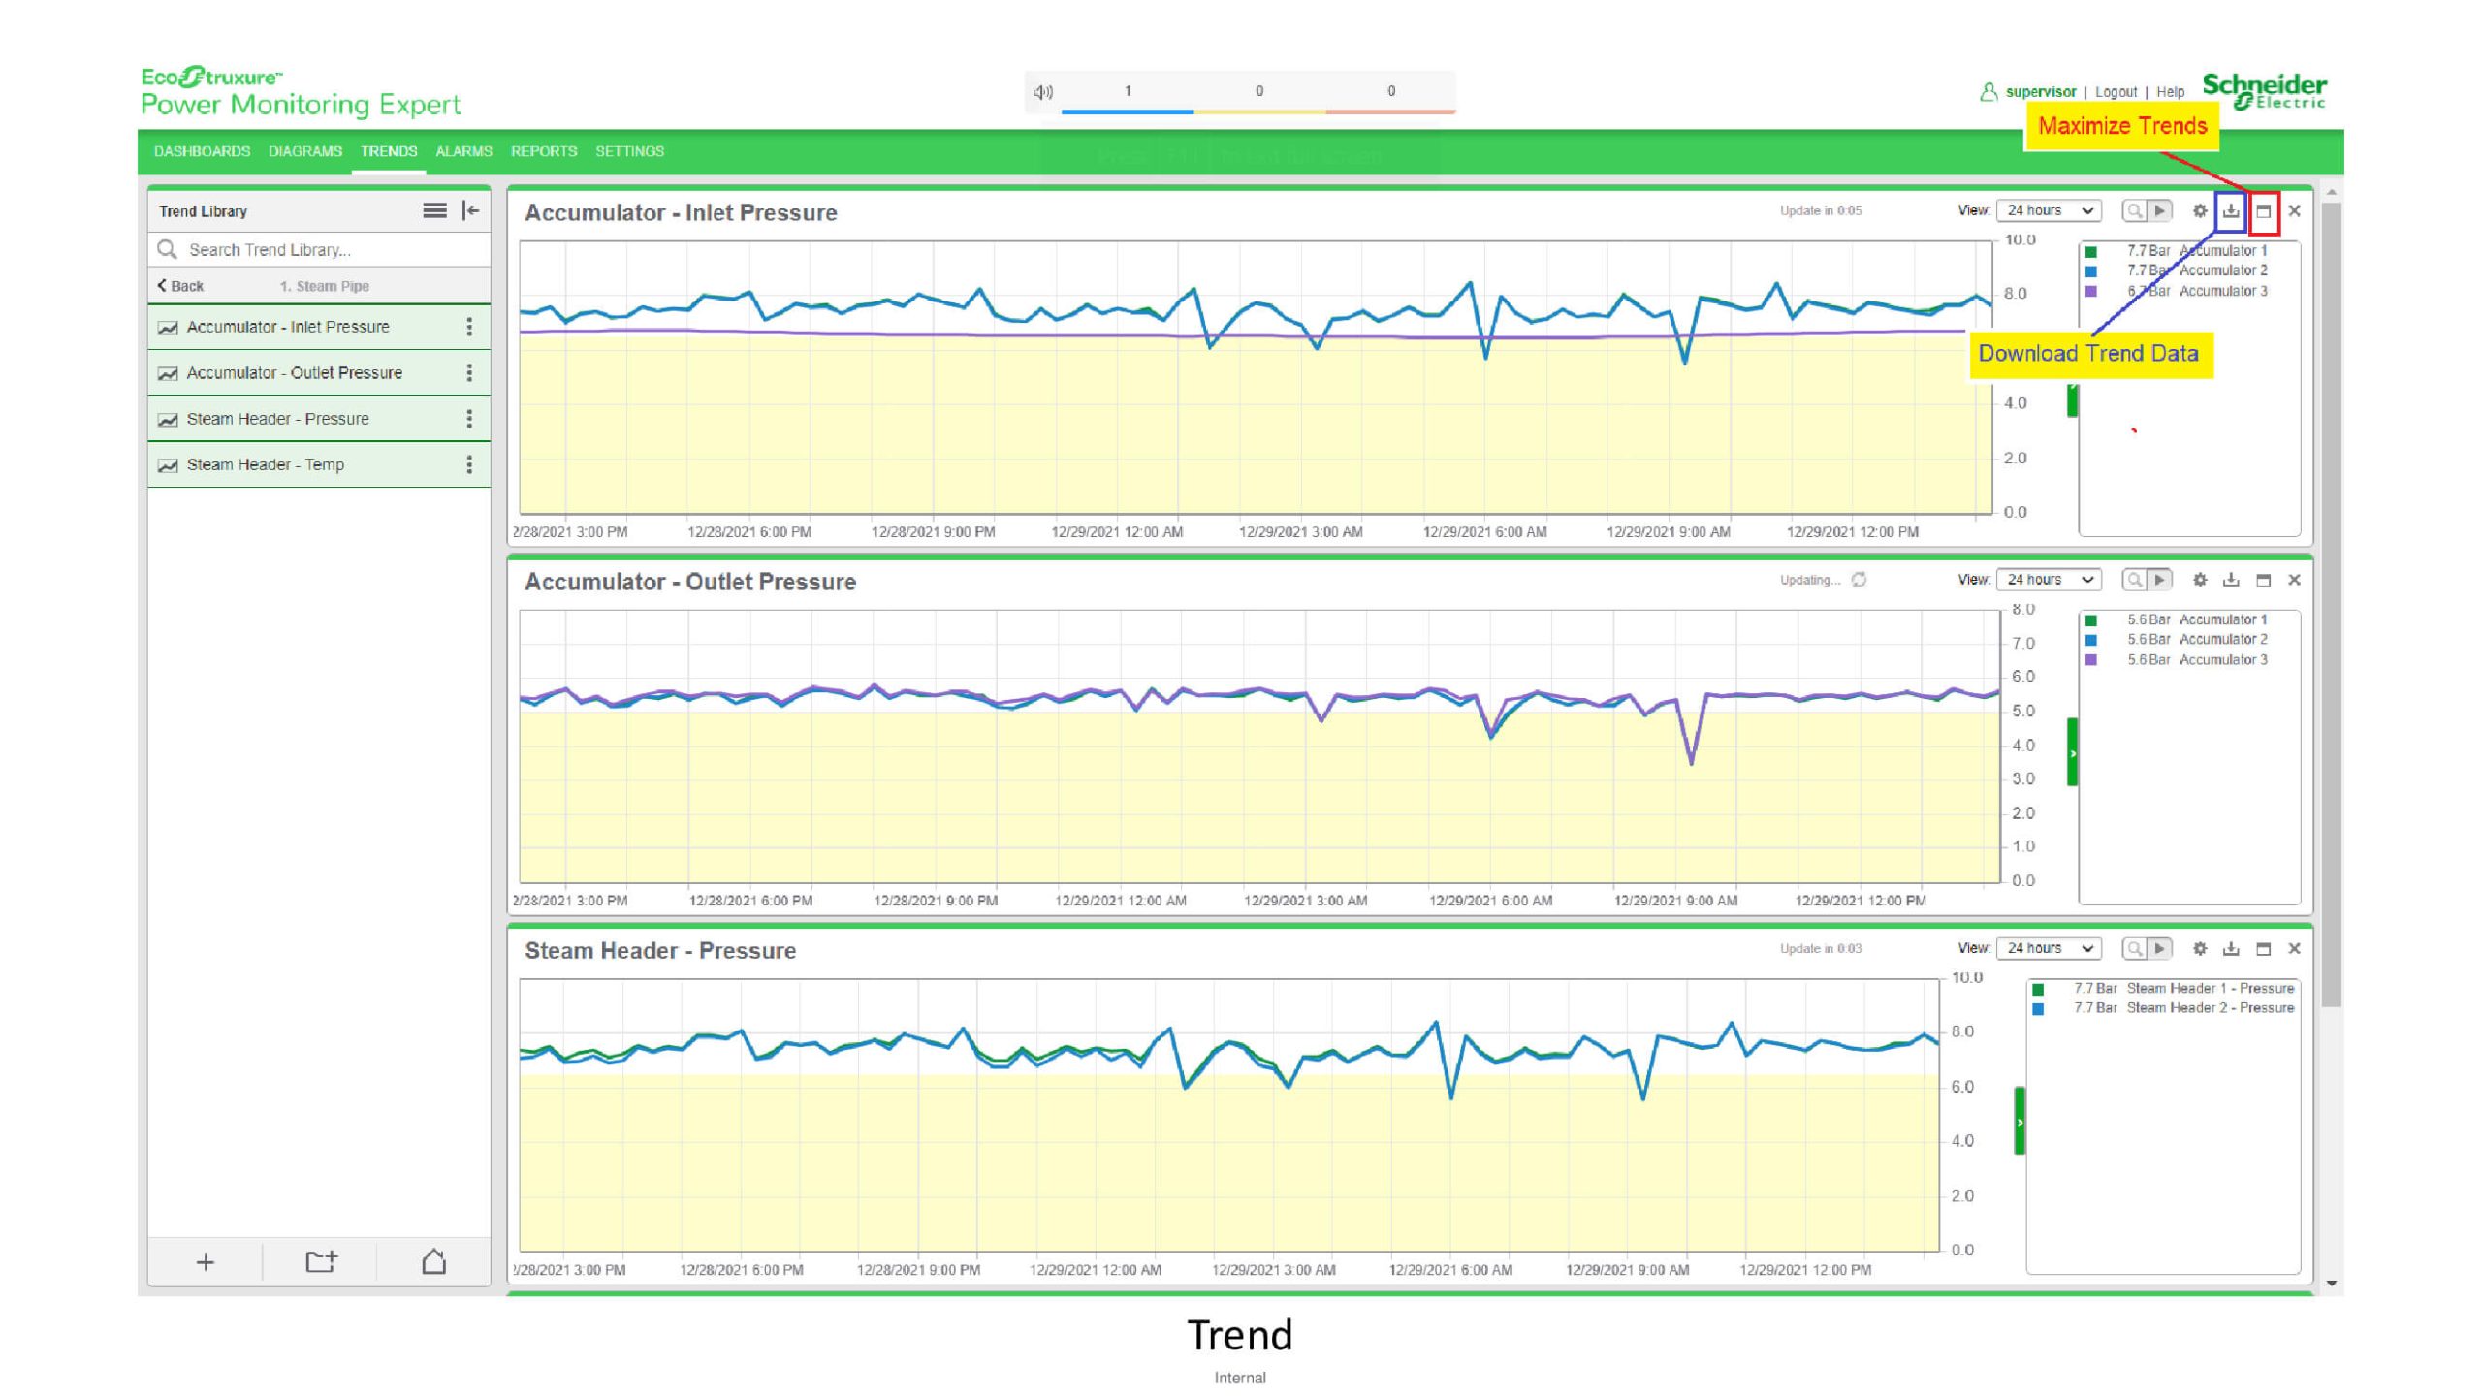Open View dropdown of Steam Header Pressure

[x=2049, y=949]
